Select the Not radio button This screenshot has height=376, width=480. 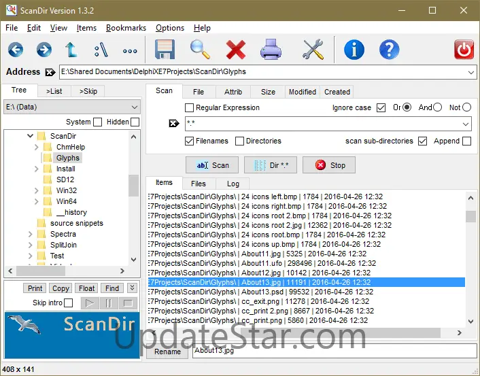point(466,107)
